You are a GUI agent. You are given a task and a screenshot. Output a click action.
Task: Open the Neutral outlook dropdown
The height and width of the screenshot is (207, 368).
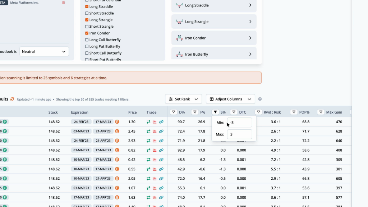pos(44,51)
